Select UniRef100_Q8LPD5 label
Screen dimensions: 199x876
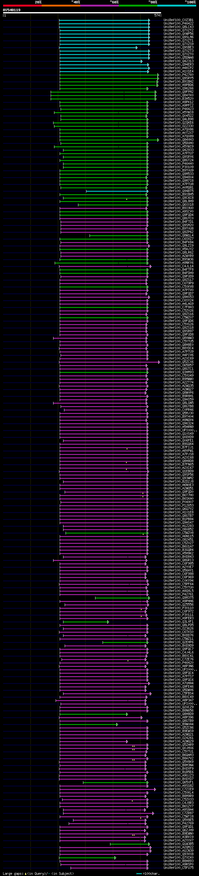[178, 625]
